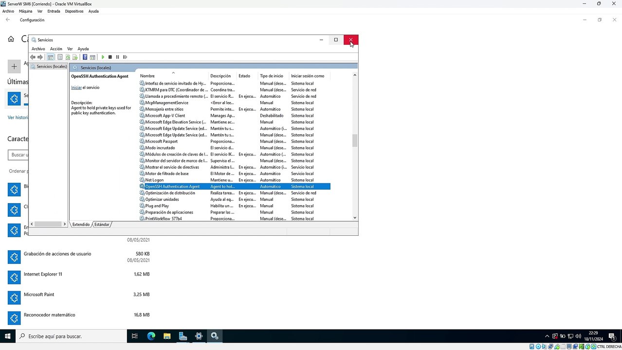Select Preparación de aplicaciones service
Viewport: 622px width, 350px height.
[235, 212]
